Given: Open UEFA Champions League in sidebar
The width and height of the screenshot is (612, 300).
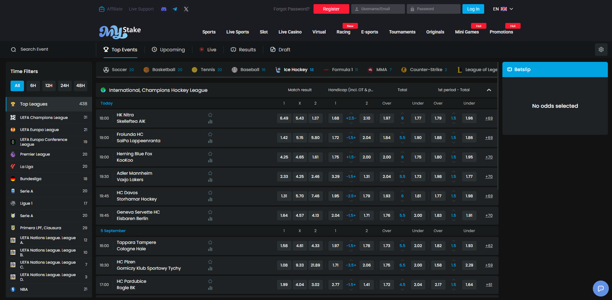Looking at the screenshot, I should pos(49,117).
